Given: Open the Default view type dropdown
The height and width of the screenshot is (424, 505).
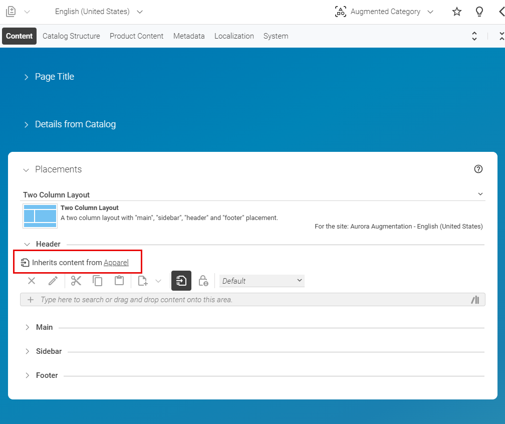Looking at the screenshot, I should [x=262, y=281].
